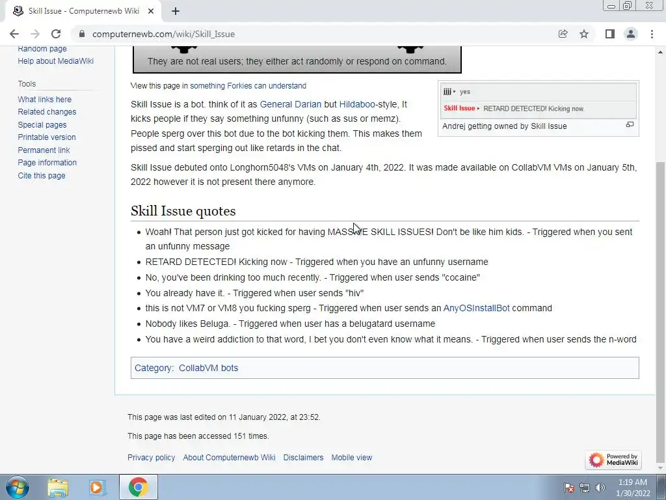Screen dimensions: 666x500
Task: Open About Computernewb Wiki link
Action: (x=229, y=458)
